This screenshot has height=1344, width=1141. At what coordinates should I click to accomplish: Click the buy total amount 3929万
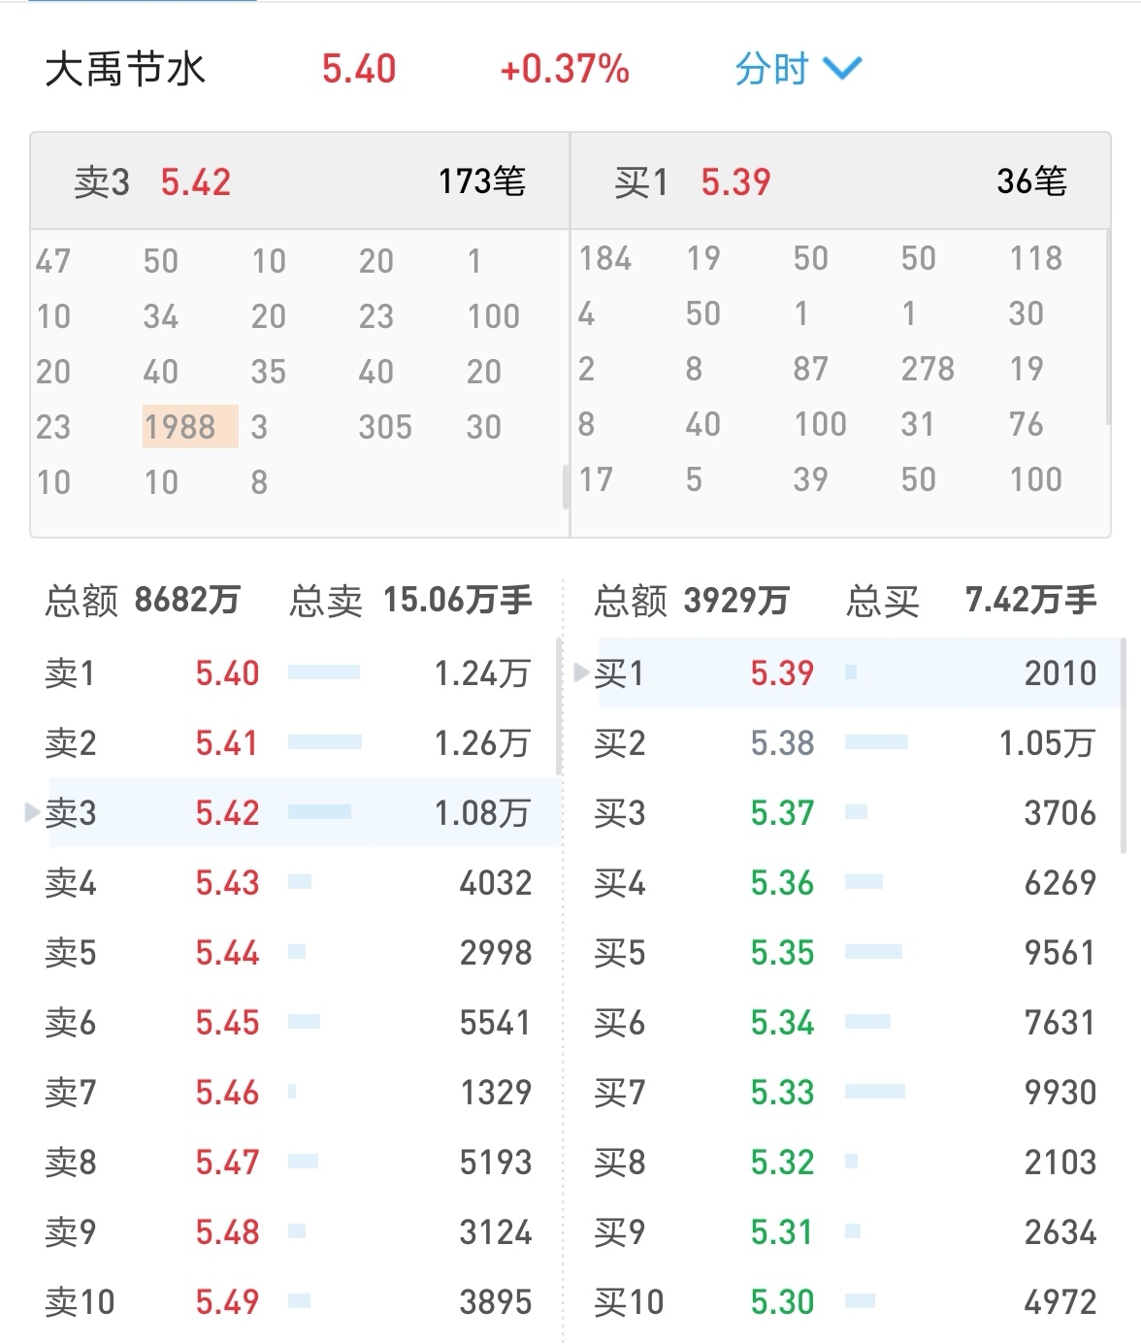coord(736,601)
